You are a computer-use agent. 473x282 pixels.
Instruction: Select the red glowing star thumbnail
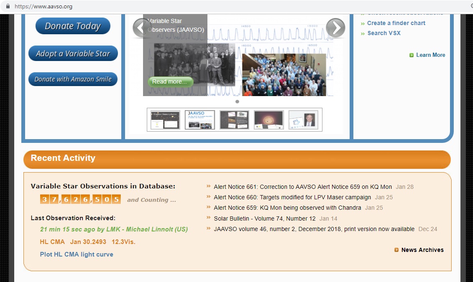[x=268, y=120]
